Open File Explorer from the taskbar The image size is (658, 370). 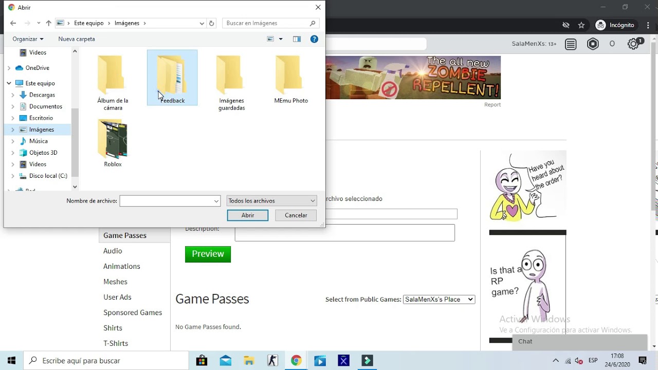click(249, 361)
